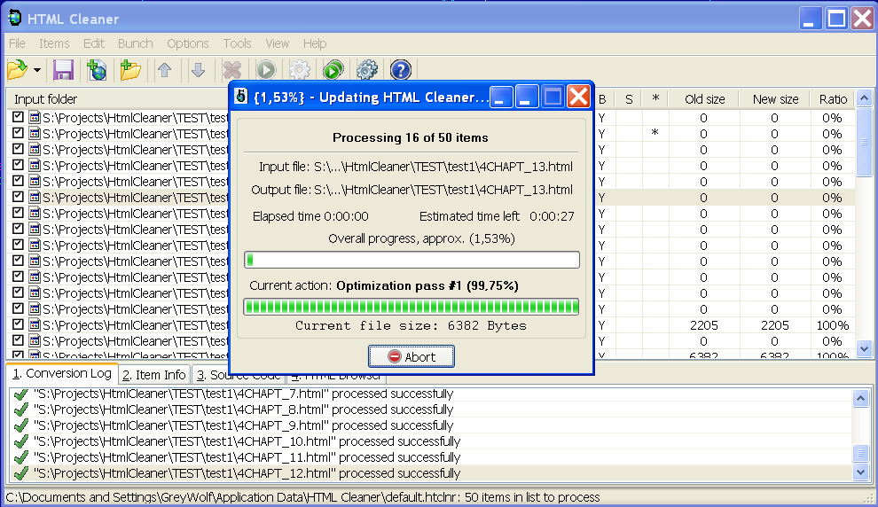This screenshot has height=507, width=878.
Task: Click the overall progress bar
Action: [x=412, y=260]
